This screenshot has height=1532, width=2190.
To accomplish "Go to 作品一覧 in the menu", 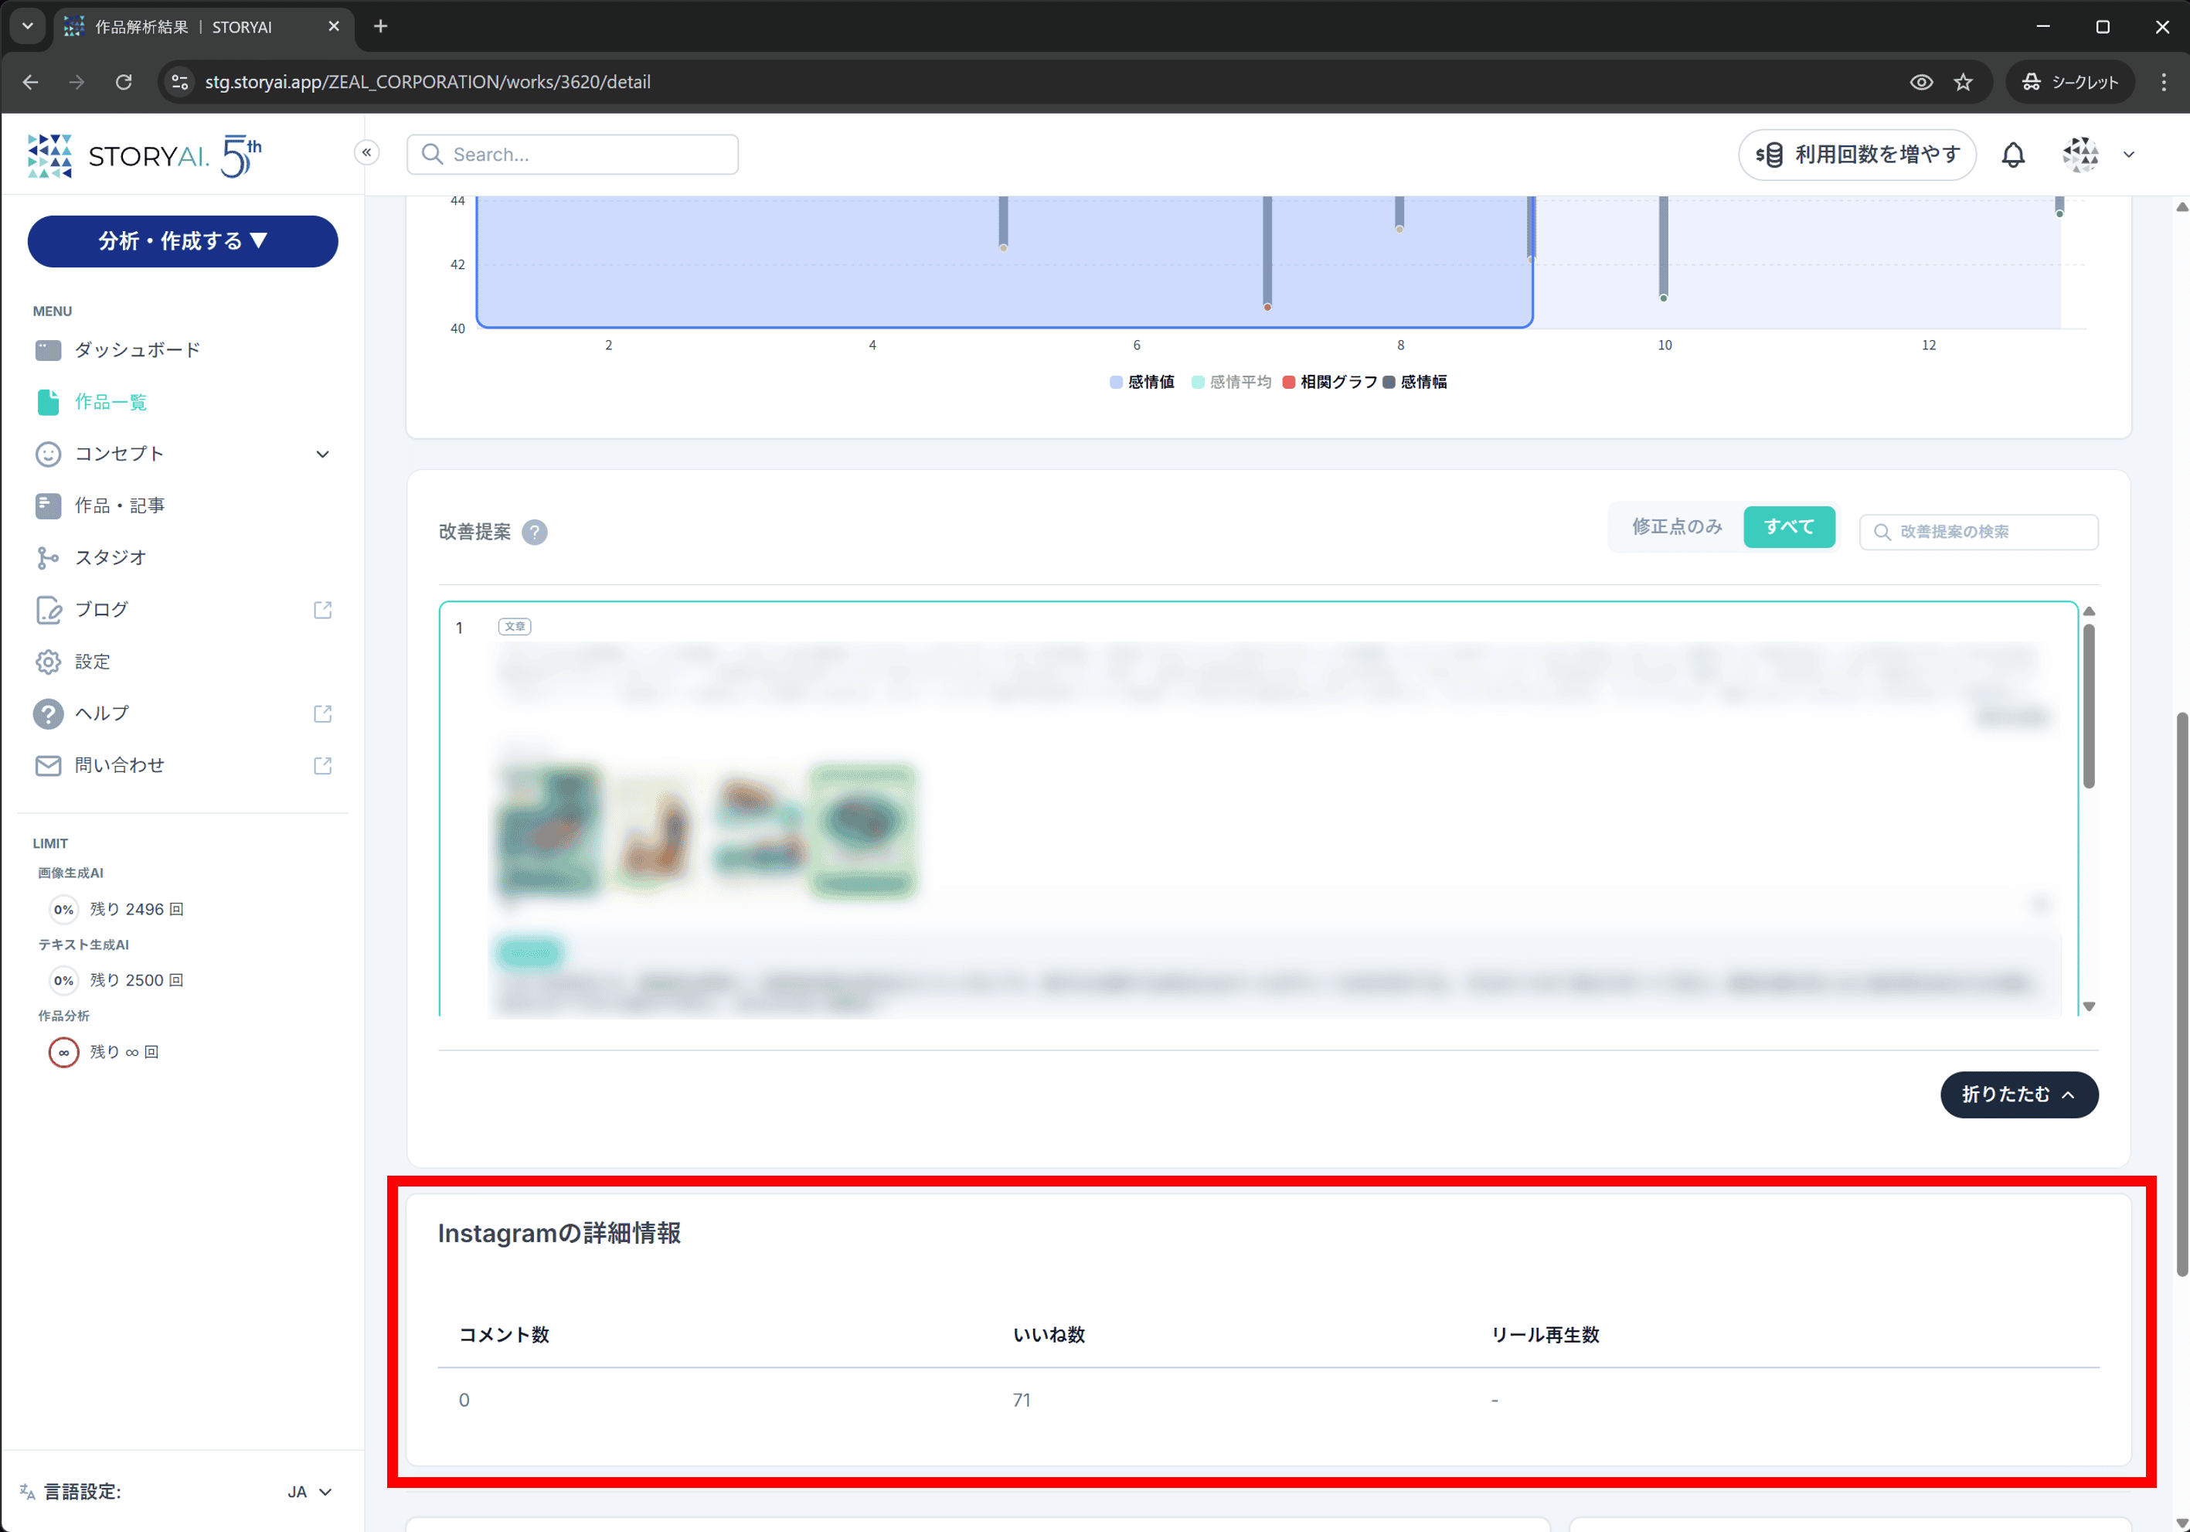I will 111,403.
